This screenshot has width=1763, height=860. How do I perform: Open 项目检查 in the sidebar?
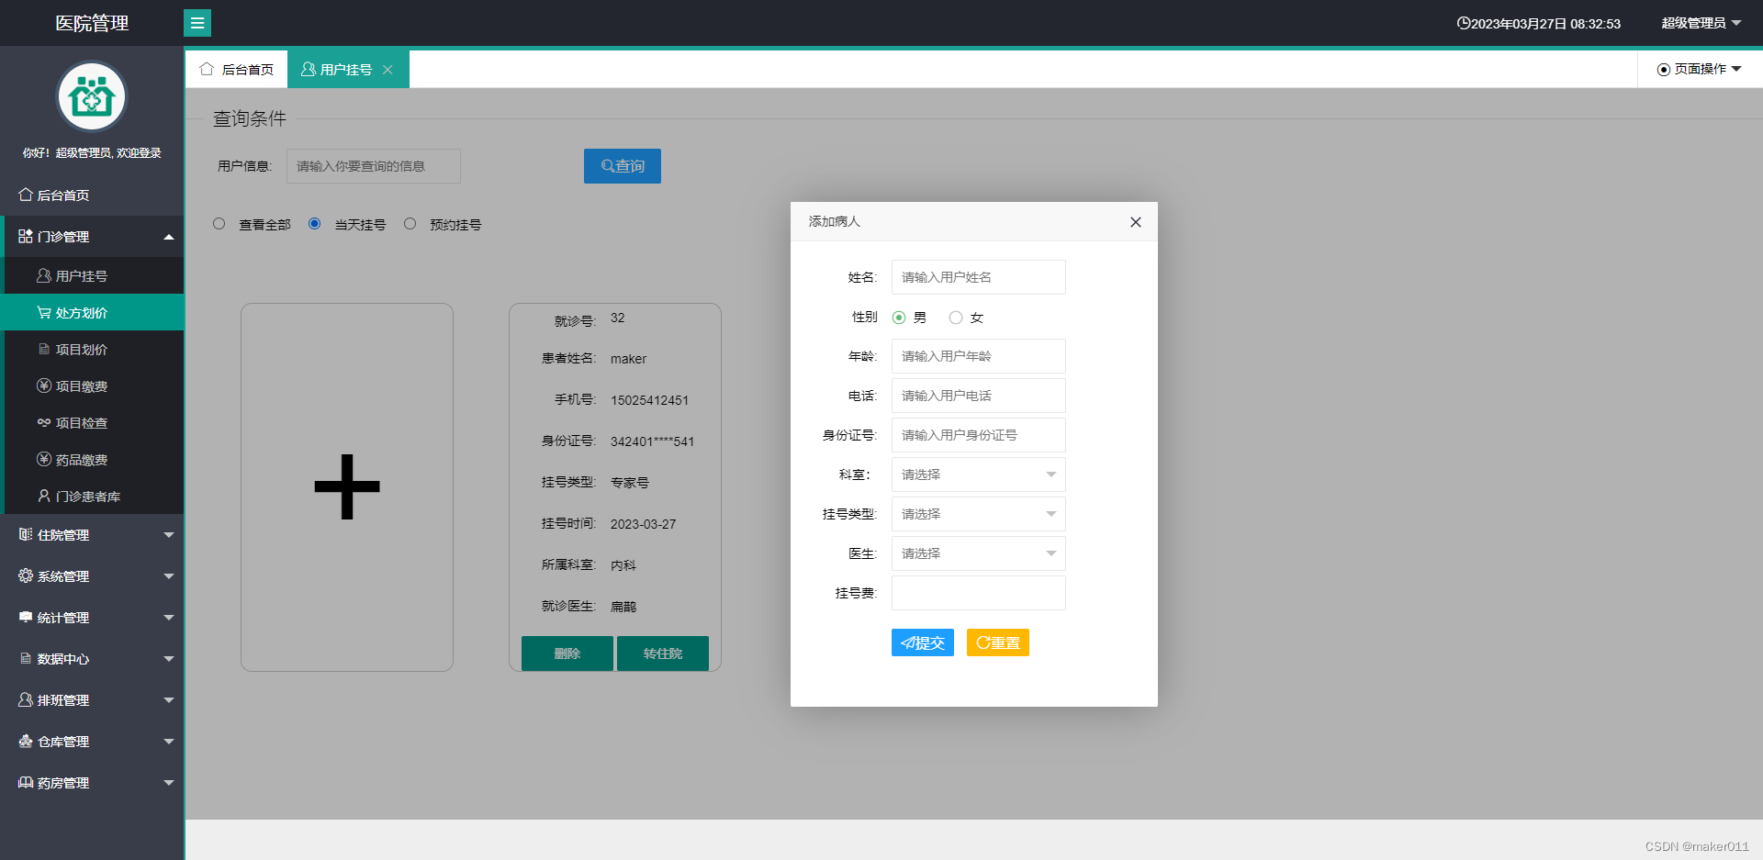coord(92,422)
